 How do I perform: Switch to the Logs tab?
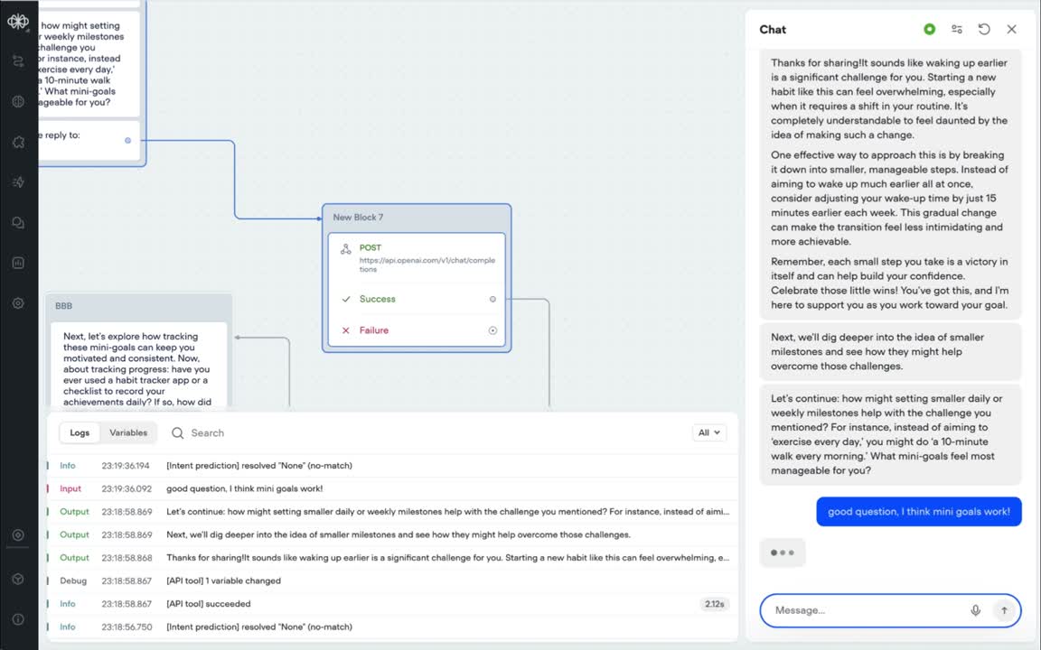(x=80, y=432)
